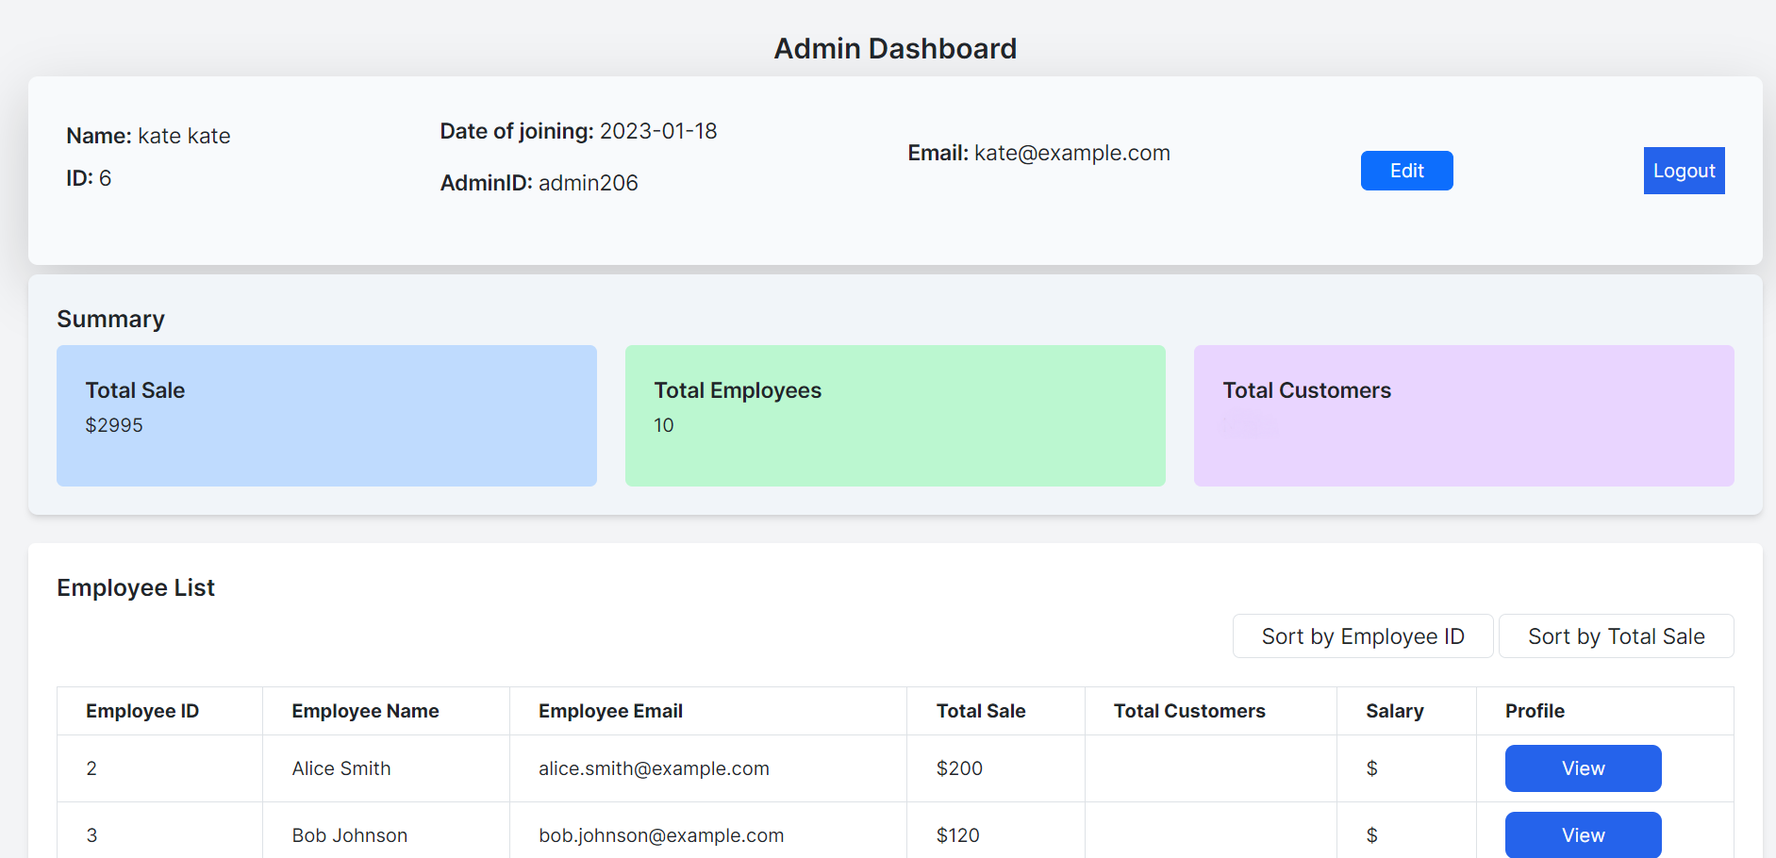Open Bob Johnson's profile with View
The image size is (1776, 858).
1583,834
